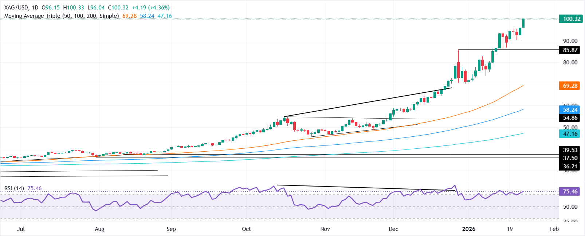Select the 90.00 price scale label

tap(570, 41)
